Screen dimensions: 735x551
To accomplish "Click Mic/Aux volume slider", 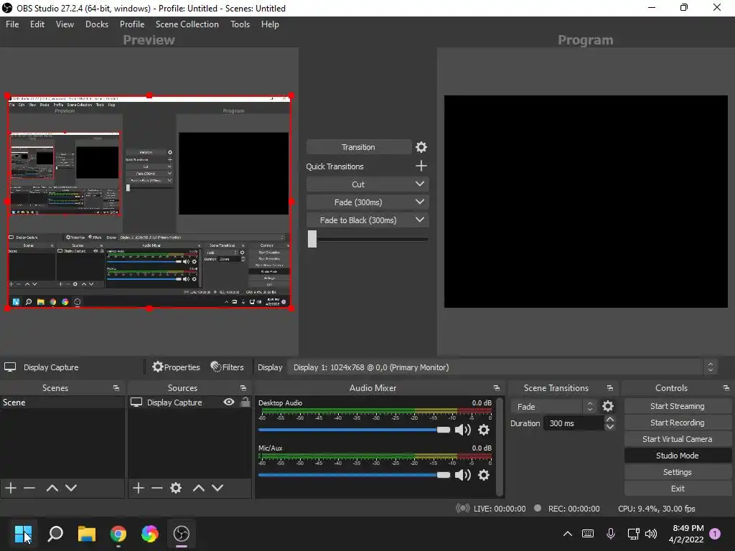I will (x=354, y=475).
